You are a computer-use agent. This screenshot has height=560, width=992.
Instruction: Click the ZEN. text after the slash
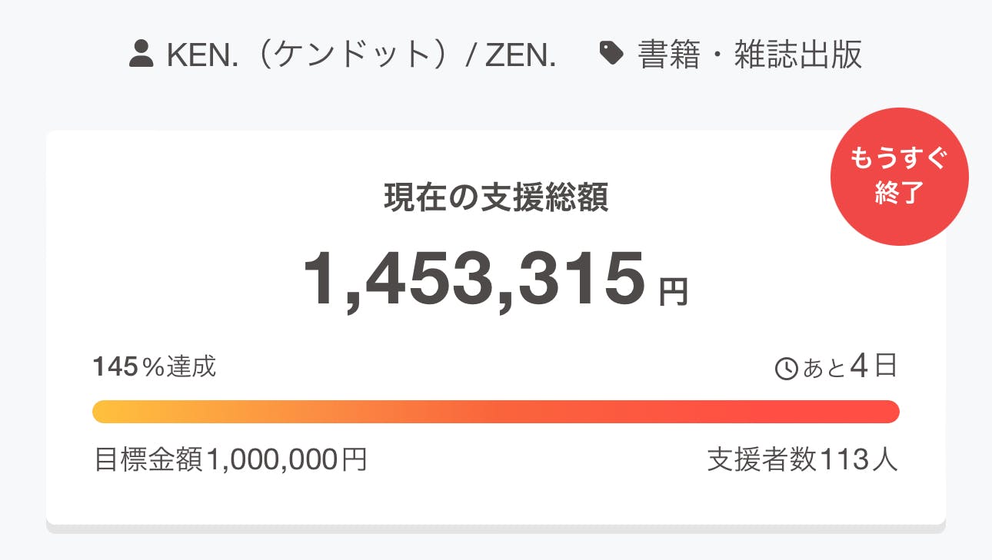tap(520, 55)
